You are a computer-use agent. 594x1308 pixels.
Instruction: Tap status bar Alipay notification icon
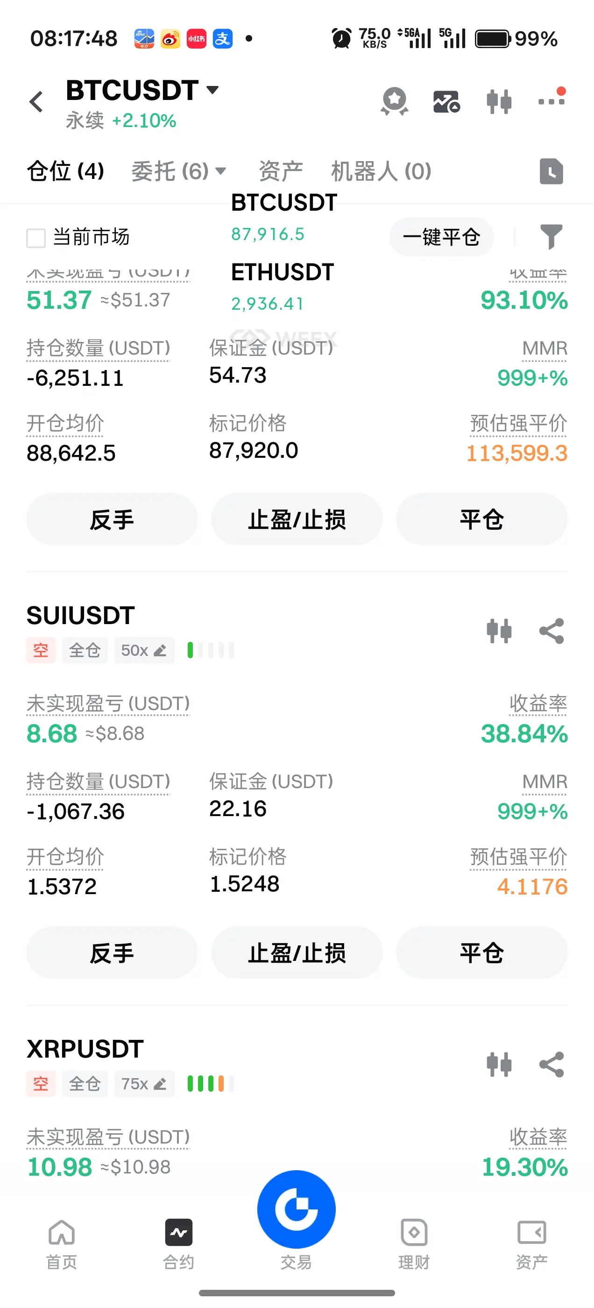222,39
